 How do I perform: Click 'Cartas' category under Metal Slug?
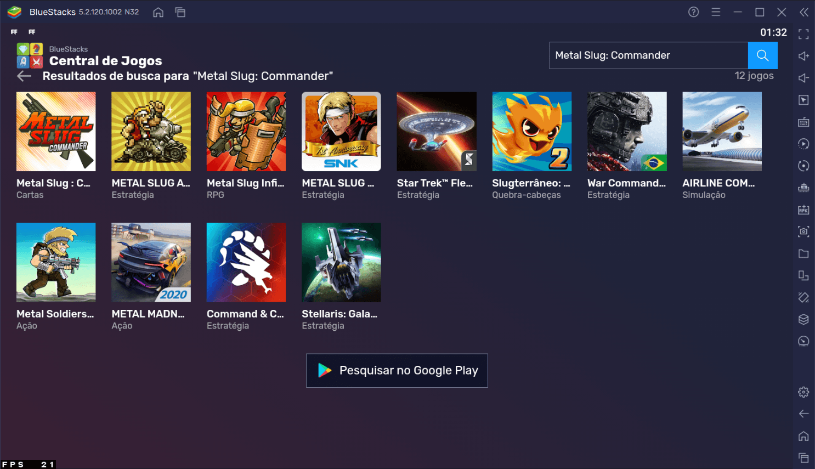pyautogui.click(x=30, y=195)
